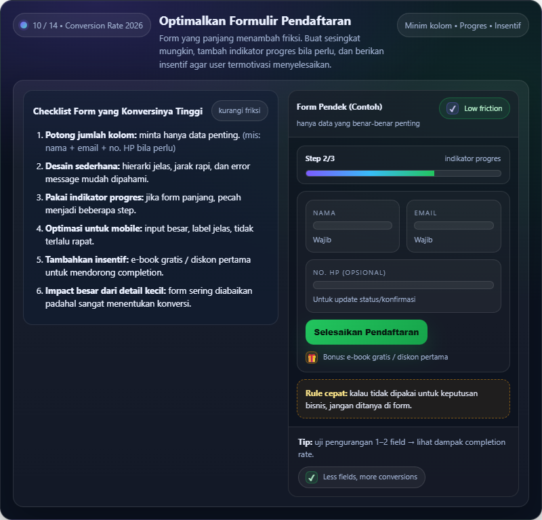Image resolution: width=542 pixels, height=520 pixels.
Task: Click the 'Potong jumlah kolom' checklist item
Action: pos(152,141)
